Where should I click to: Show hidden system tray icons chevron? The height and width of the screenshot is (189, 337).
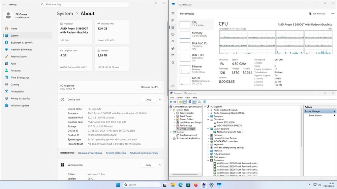coord(309,185)
